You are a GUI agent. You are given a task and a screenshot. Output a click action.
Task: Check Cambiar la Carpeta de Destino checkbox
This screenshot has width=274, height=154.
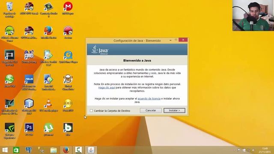tap(91, 110)
